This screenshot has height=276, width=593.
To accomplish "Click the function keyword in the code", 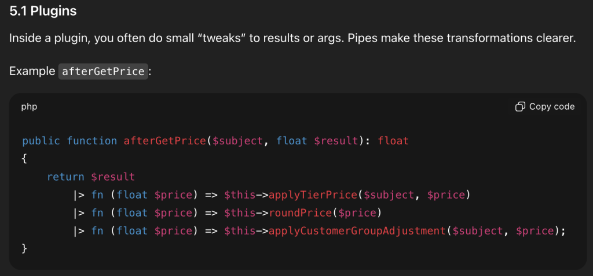I will (x=92, y=141).
